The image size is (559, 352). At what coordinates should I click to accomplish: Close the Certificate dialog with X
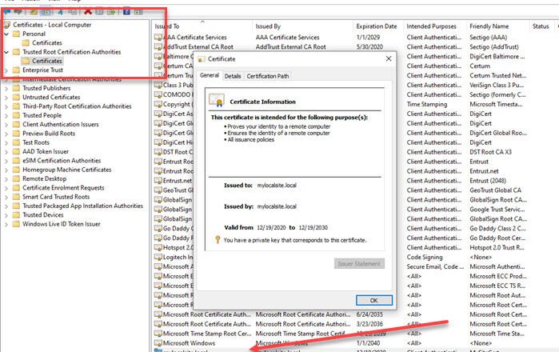(x=389, y=58)
